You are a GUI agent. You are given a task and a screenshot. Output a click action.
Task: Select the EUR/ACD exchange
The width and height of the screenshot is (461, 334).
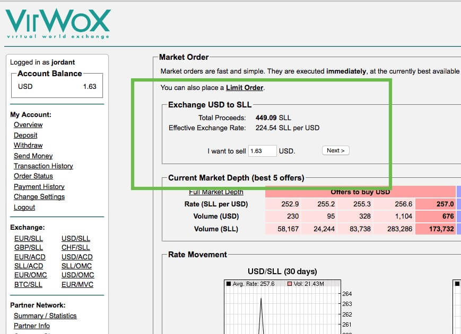[30, 257]
